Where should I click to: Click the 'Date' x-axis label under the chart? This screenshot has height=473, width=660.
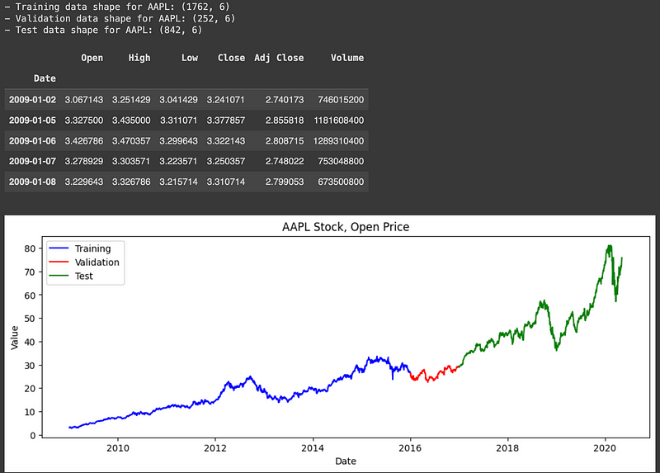346,461
